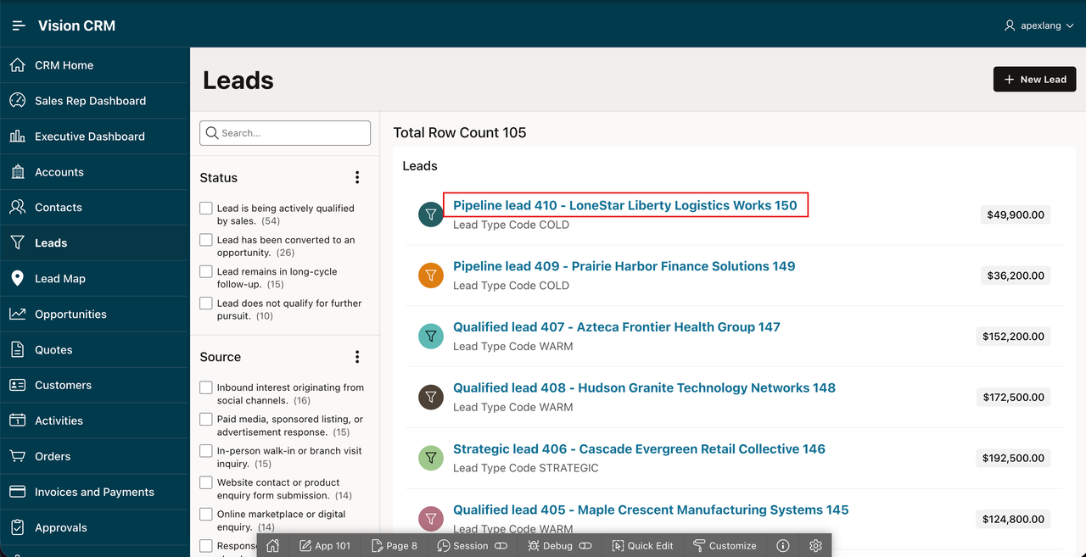Screen dimensions: 1086x557
Task: Toggle the Debug switch in developer toolbar
Action: click(x=585, y=546)
